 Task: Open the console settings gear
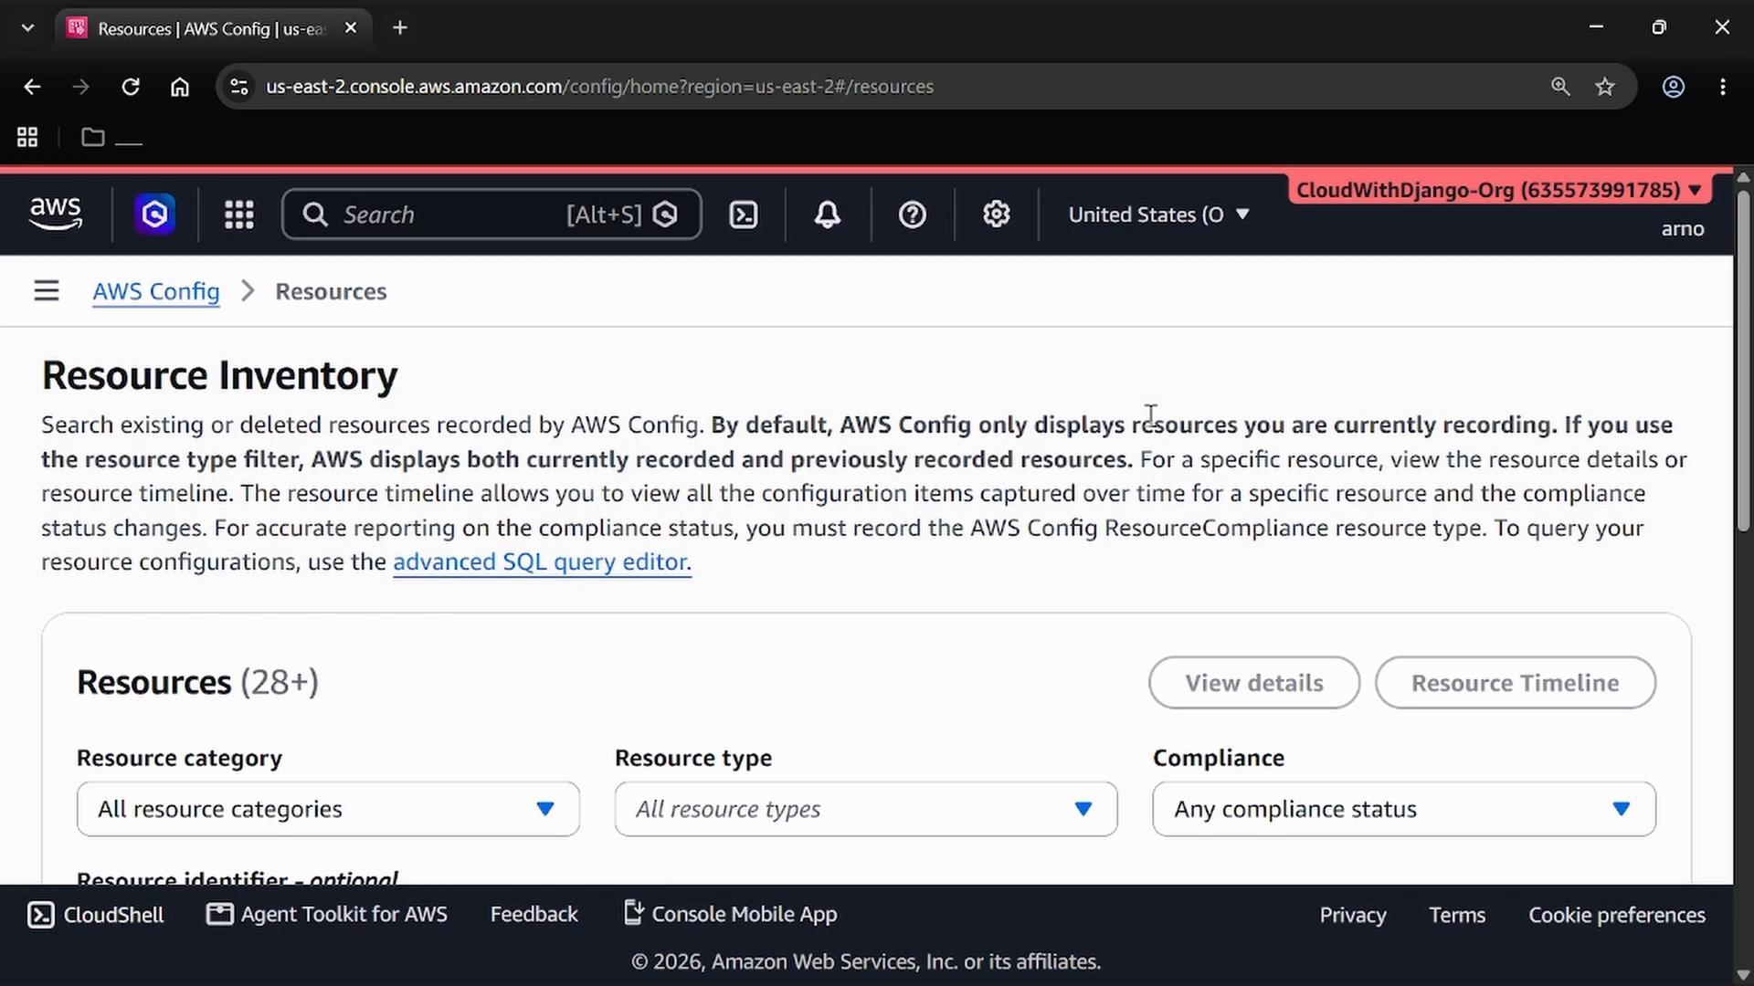tap(997, 215)
